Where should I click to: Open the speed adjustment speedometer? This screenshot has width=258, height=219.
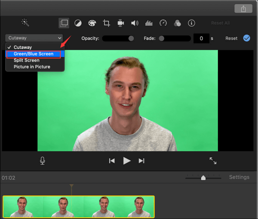(163, 23)
